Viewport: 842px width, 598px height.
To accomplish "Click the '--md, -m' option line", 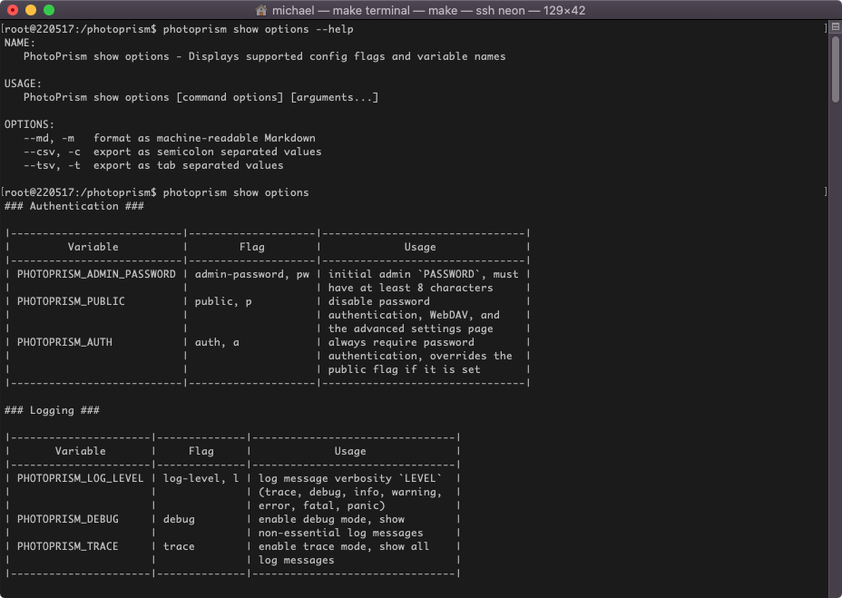I will pyautogui.click(x=169, y=138).
